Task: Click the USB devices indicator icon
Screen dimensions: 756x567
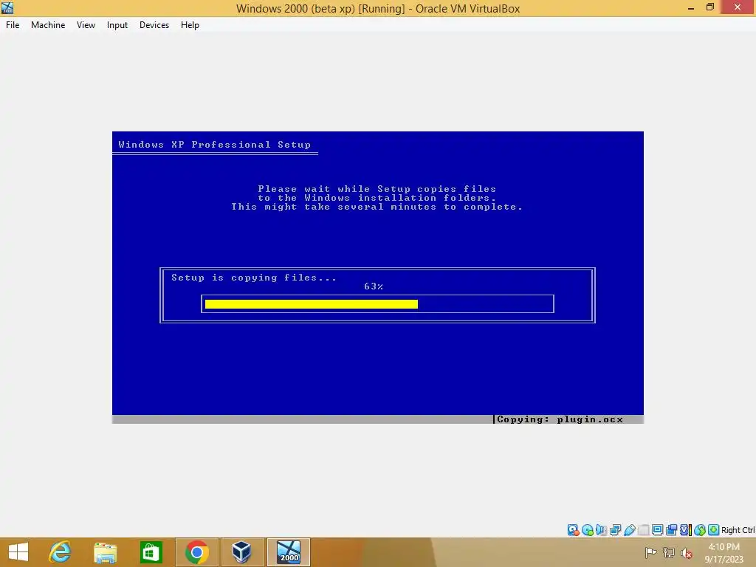Action: pos(629,530)
